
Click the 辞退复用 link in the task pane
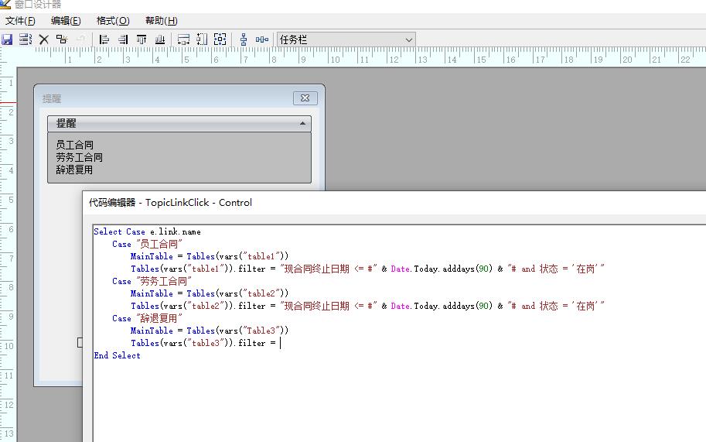74,170
